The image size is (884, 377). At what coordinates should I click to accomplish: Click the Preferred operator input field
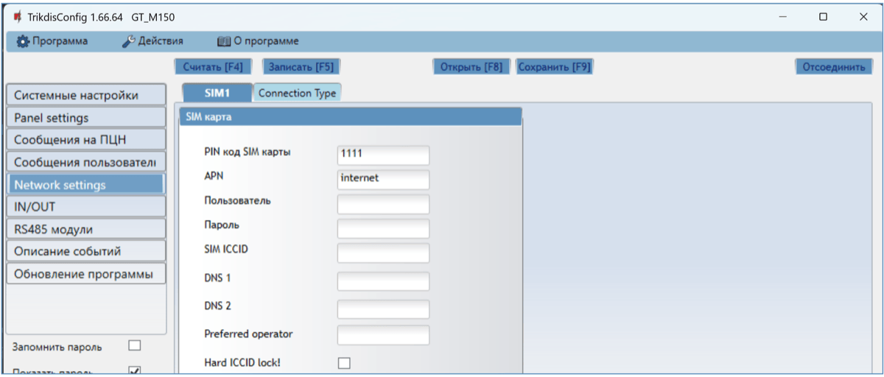(x=383, y=335)
